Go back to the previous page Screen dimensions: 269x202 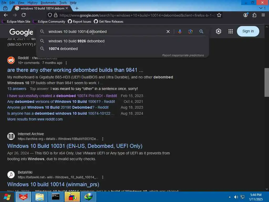click(x=6, y=15)
